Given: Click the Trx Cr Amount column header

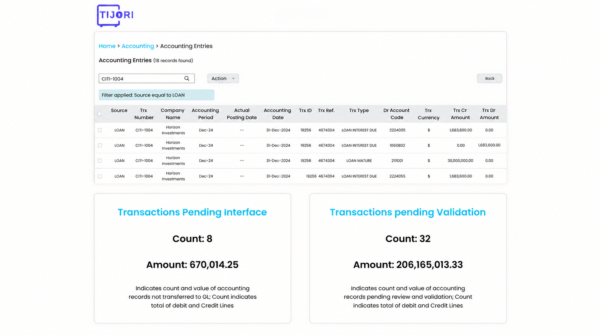Looking at the screenshot, I should (460, 114).
